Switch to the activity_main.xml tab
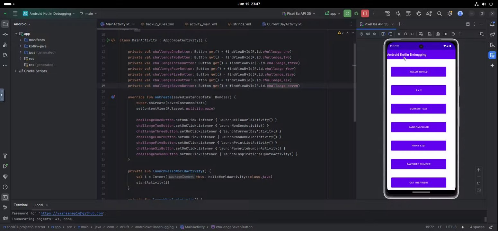 point(203,24)
